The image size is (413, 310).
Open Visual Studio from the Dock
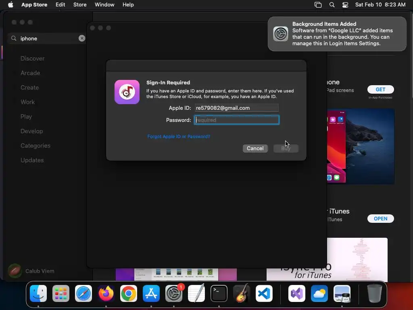pyautogui.click(x=297, y=293)
